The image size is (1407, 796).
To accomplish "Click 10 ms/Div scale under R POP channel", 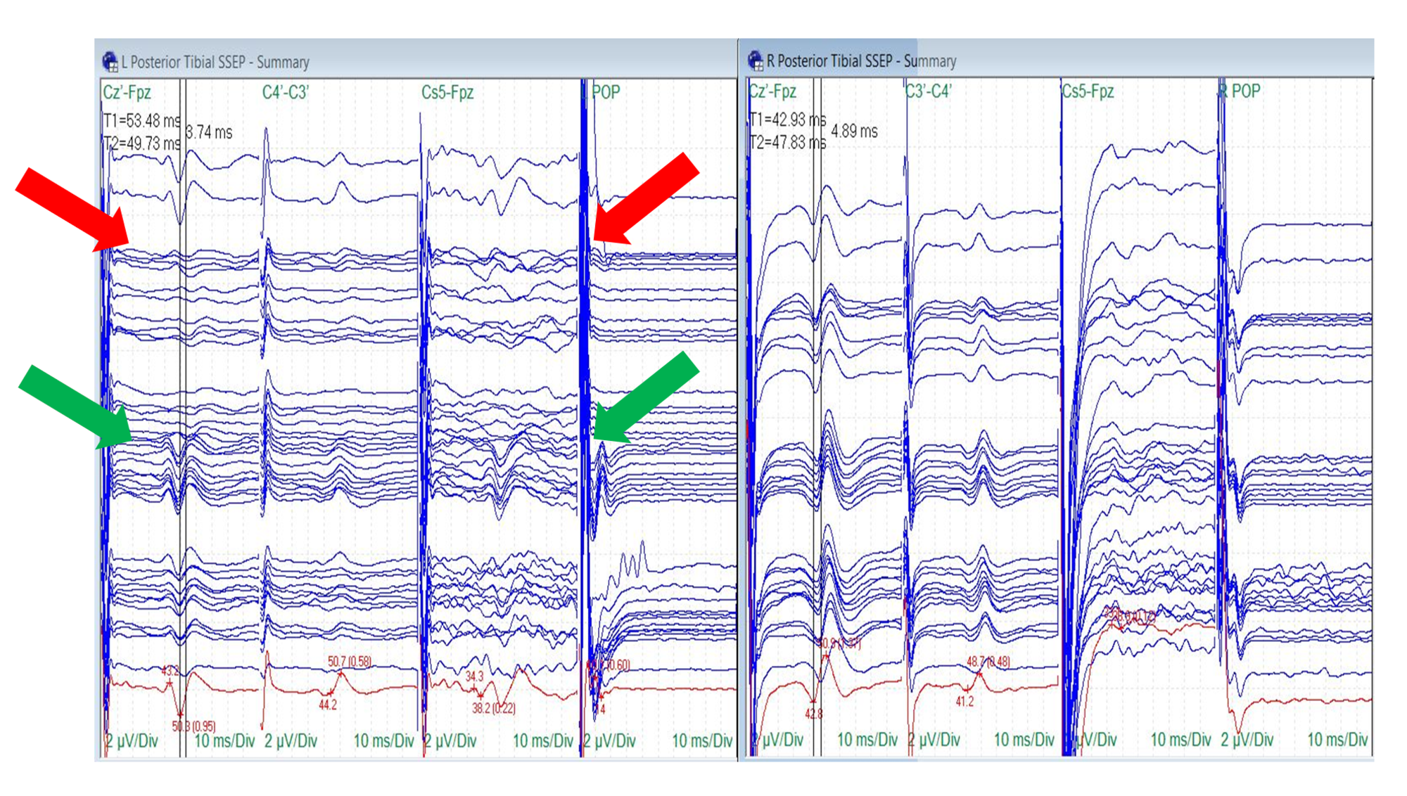I will tap(1338, 740).
